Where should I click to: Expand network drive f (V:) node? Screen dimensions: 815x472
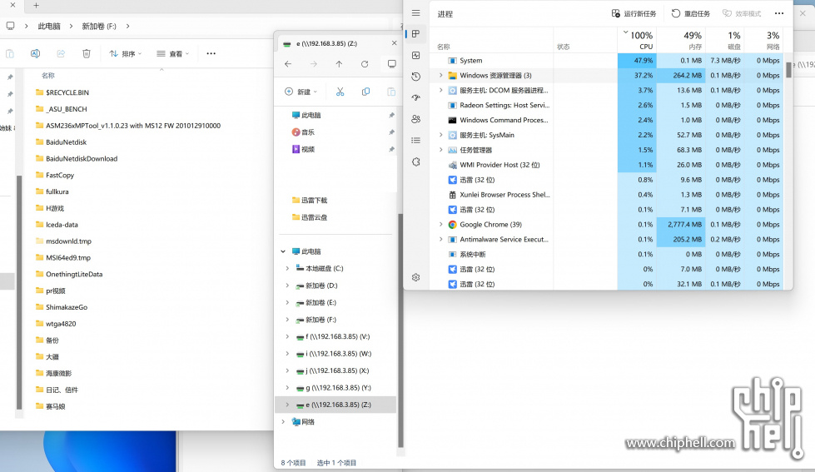click(287, 337)
